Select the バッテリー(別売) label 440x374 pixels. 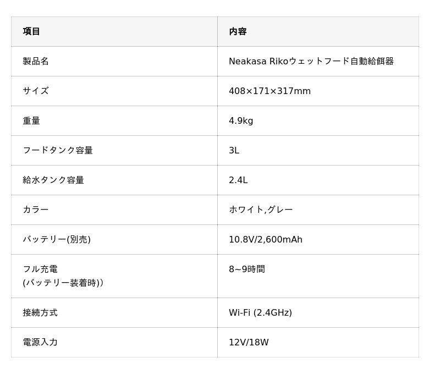click(57, 239)
